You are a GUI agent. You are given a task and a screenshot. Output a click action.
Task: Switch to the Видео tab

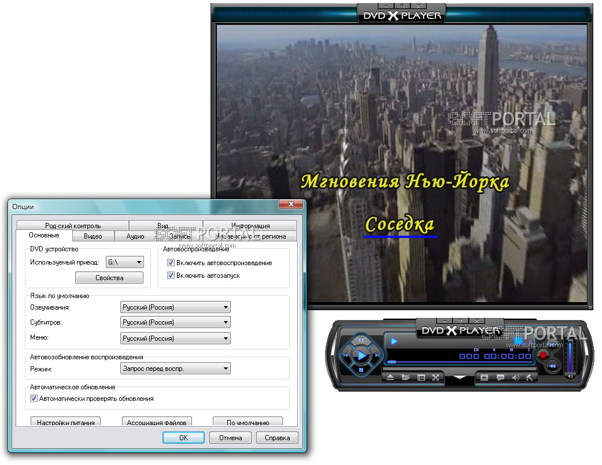tap(93, 236)
